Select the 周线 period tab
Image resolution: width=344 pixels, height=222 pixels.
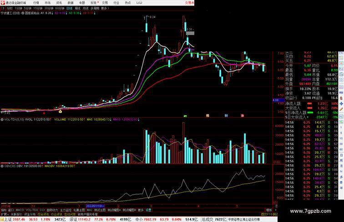tap(77, 8)
